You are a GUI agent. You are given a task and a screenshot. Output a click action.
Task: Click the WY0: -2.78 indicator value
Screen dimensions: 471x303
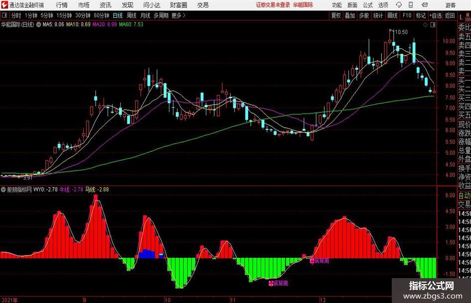pos(45,189)
